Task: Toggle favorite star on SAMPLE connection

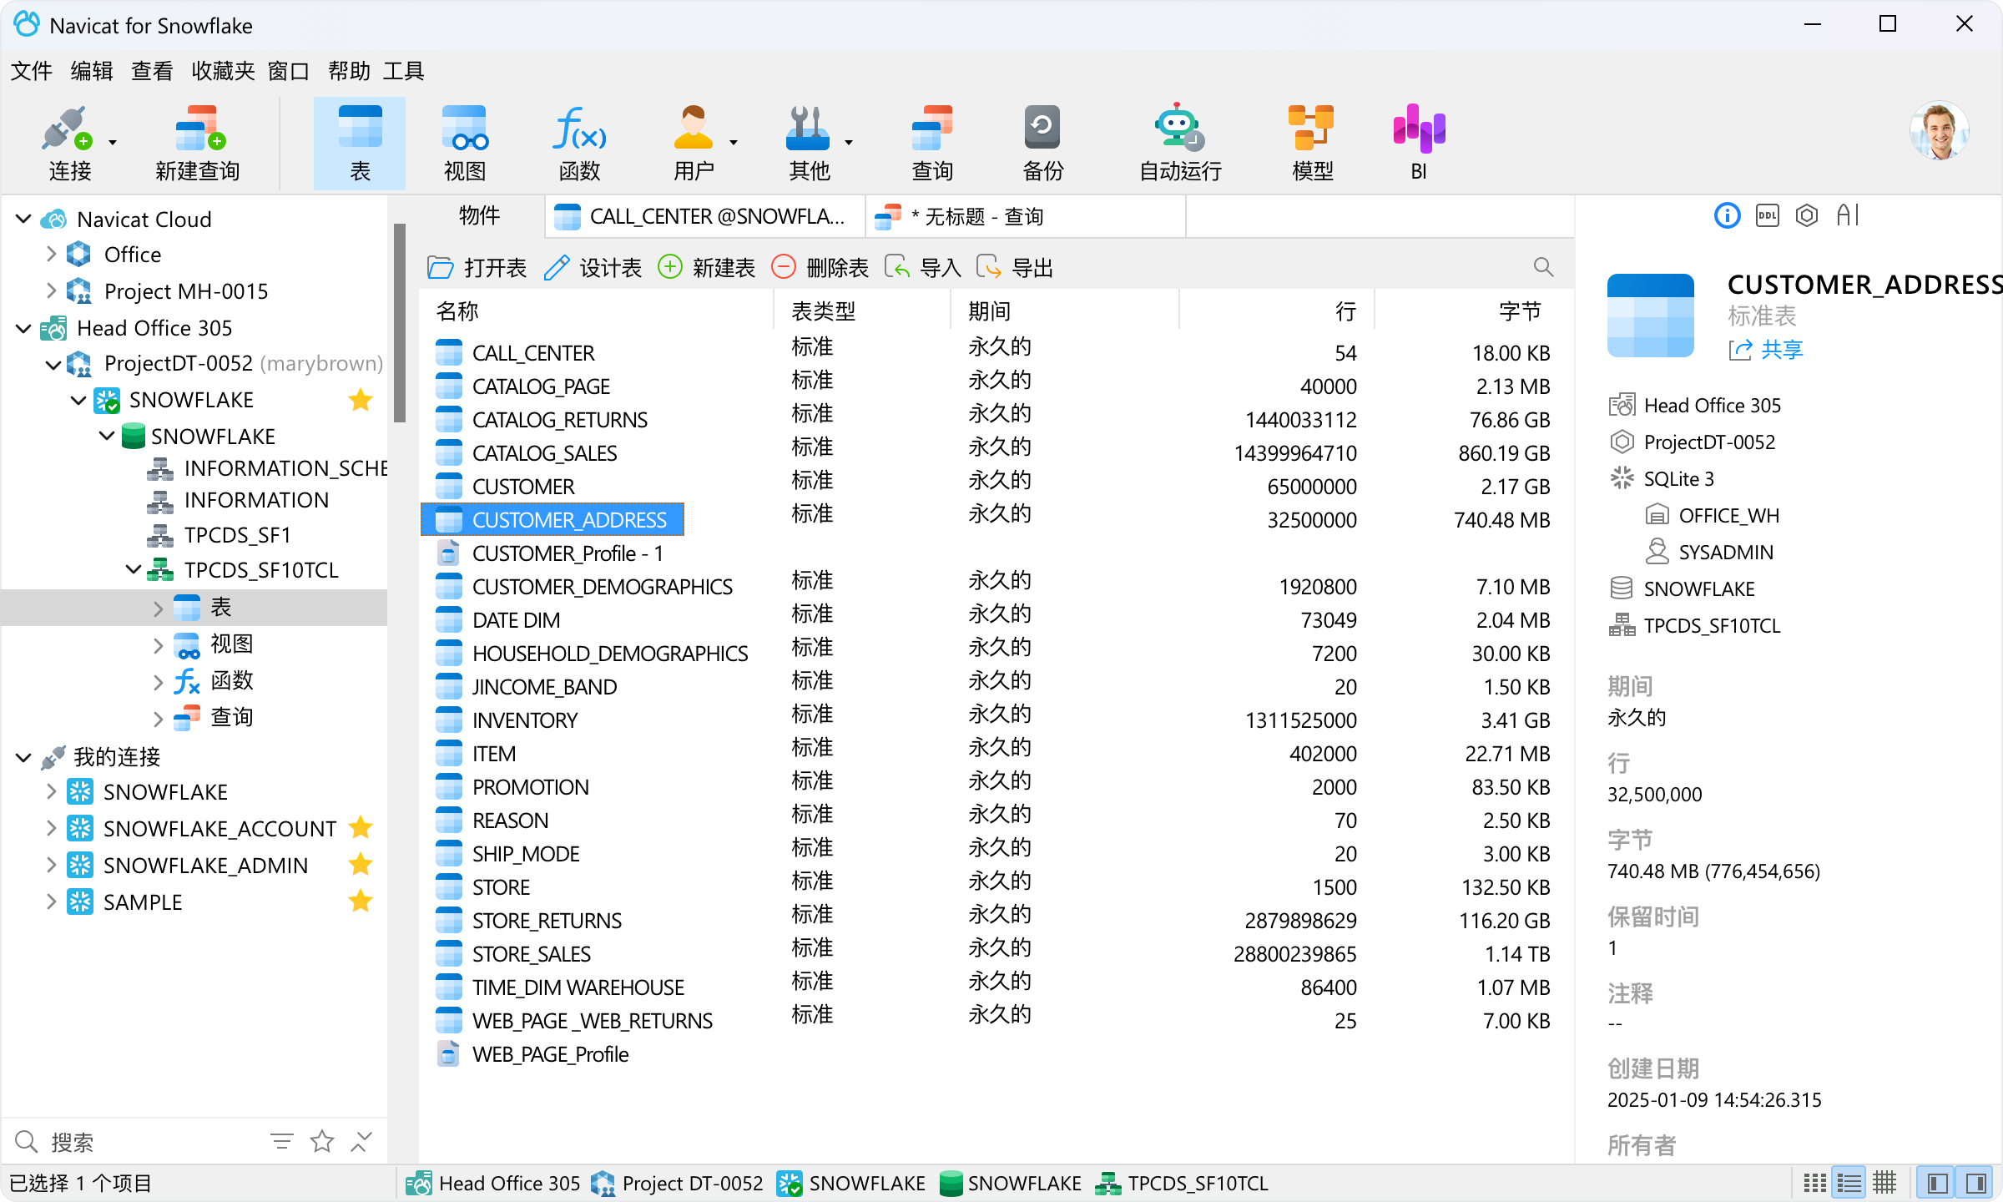Action: coord(361,901)
